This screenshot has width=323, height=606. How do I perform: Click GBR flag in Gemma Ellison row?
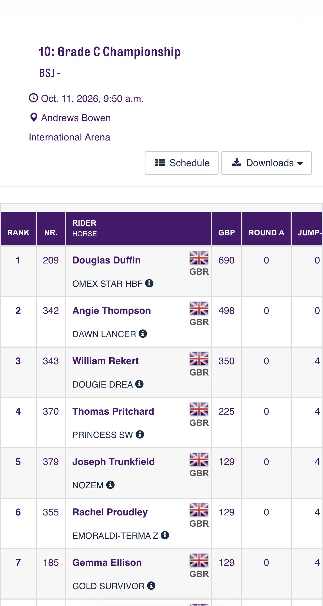(x=199, y=560)
